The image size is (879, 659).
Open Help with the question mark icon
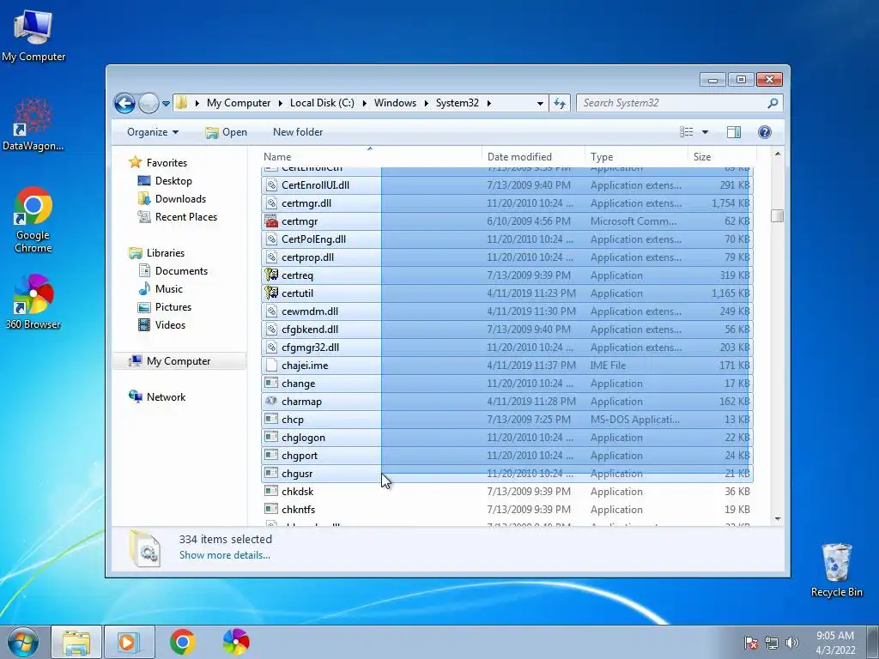pyautogui.click(x=764, y=132)
